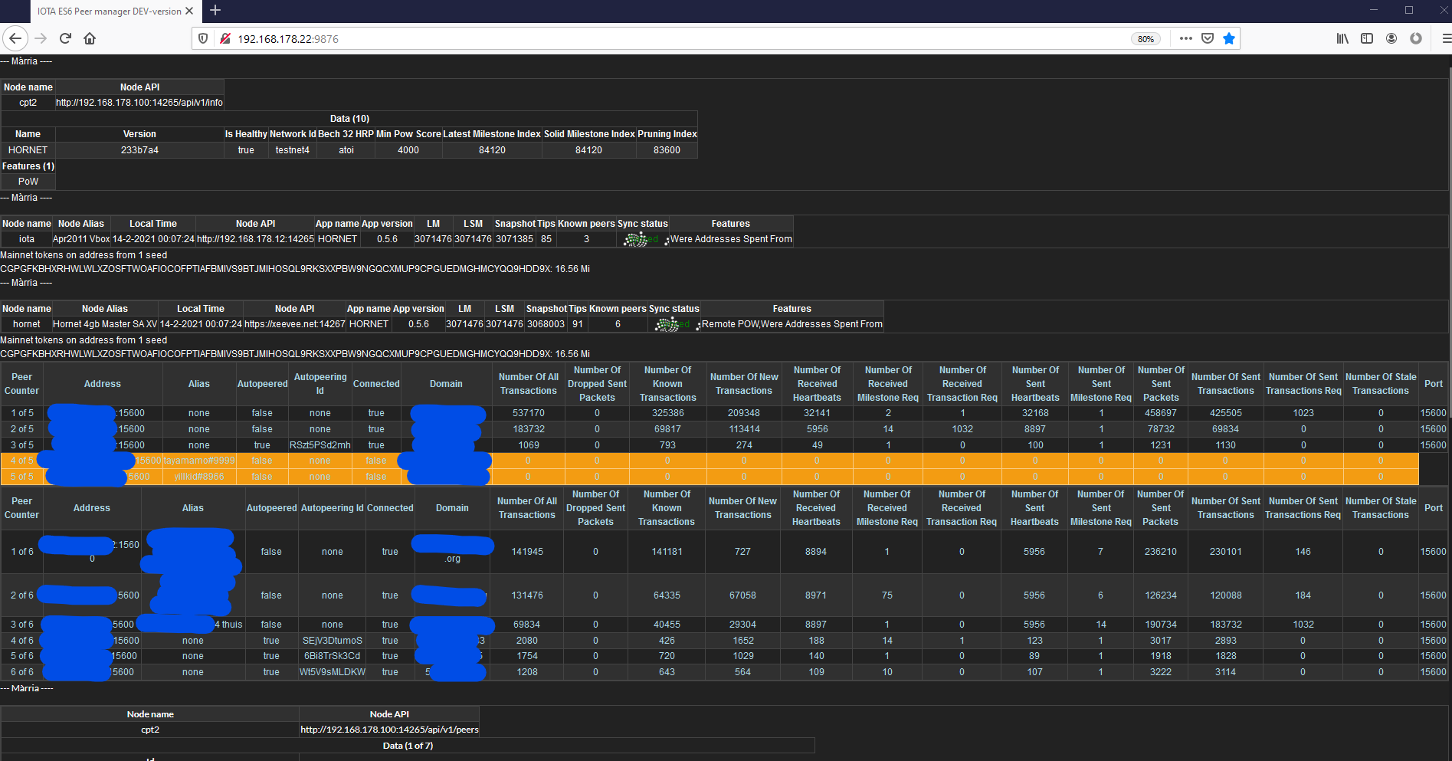Screen dimensions: 1452x761
Task: Open the hamburger application menu
Action: pyautogui.click(x=1445, y=38)
